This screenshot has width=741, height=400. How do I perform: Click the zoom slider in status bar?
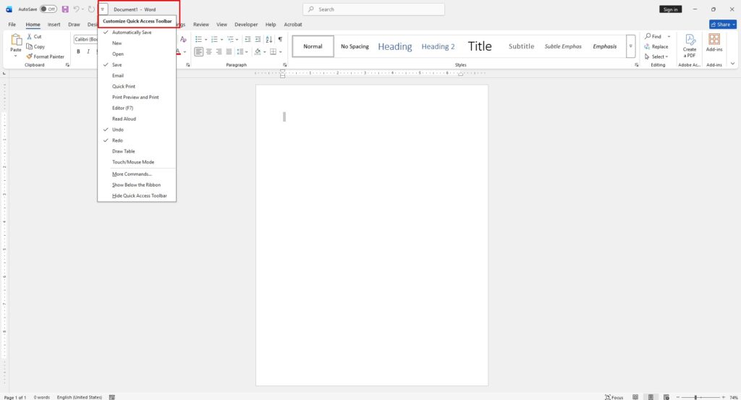click(701, 397)
